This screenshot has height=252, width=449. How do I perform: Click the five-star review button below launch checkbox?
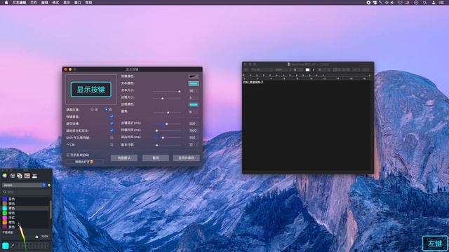tap(84, 162)
